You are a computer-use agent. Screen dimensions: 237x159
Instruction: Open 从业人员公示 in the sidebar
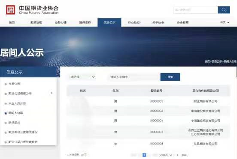[x=17, y=103]
